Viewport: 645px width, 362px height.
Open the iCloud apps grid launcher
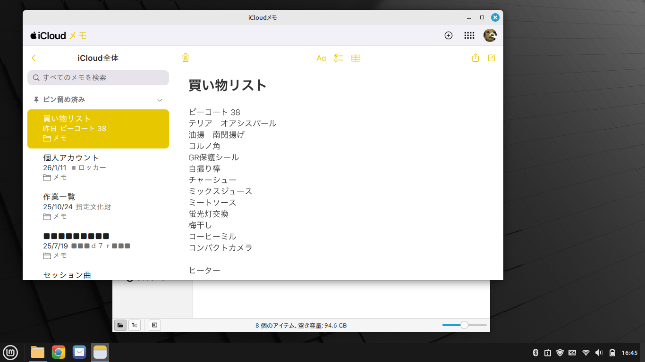pos(469,35)
